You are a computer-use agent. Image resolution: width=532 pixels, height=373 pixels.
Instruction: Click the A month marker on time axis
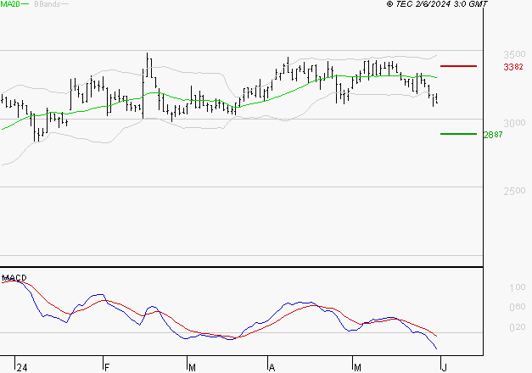272,368
